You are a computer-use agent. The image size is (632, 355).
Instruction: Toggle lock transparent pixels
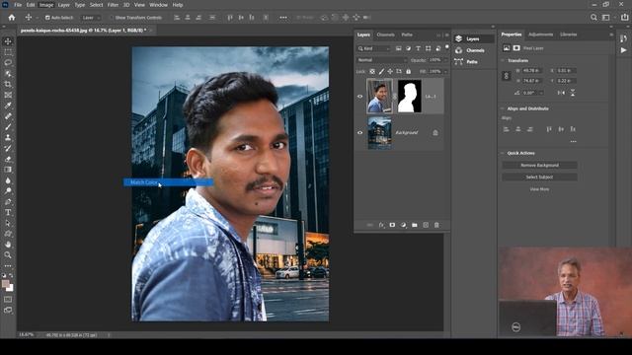(372, 72)
